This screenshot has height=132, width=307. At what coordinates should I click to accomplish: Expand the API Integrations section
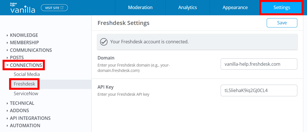click(30, 118)
